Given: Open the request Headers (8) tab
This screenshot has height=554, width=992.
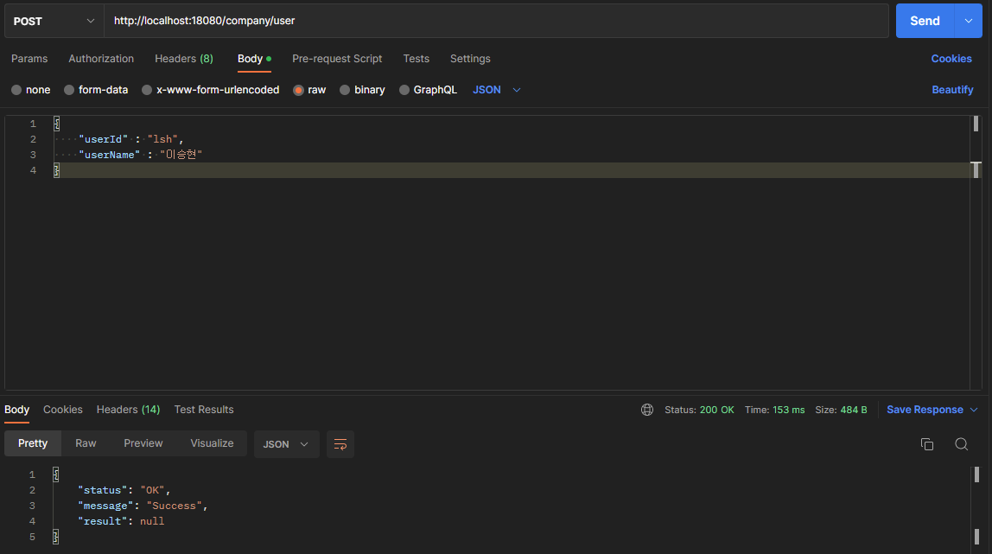Looking at the screenshot, I should (183, 58).
